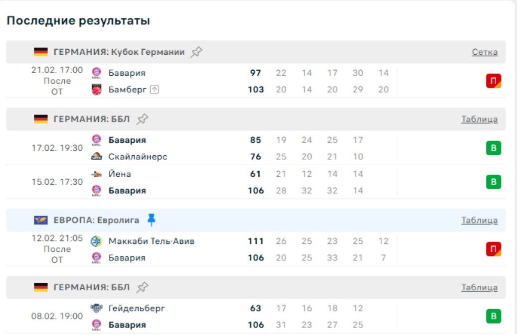Unpin the Евролига league header
The image size is (517, 334).
click(x=152, y=220)
